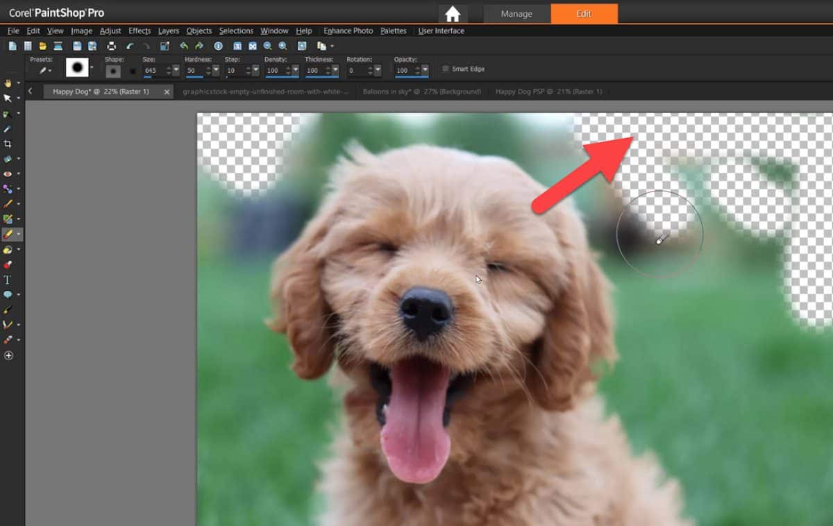Click the green Undo arrow icon
The image size is (833, 526).
(182, 46)
